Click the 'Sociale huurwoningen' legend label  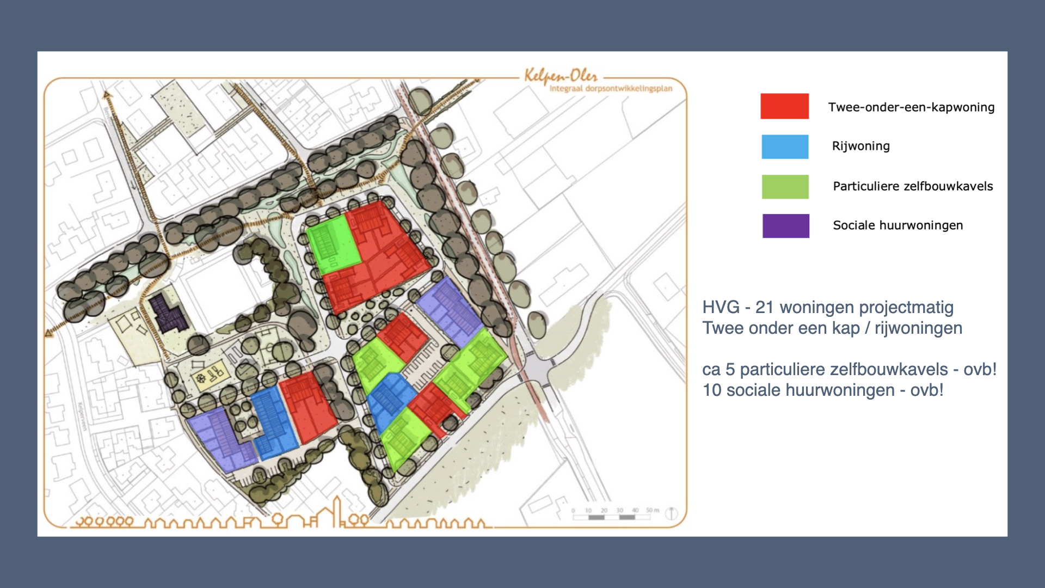point(898,225)
